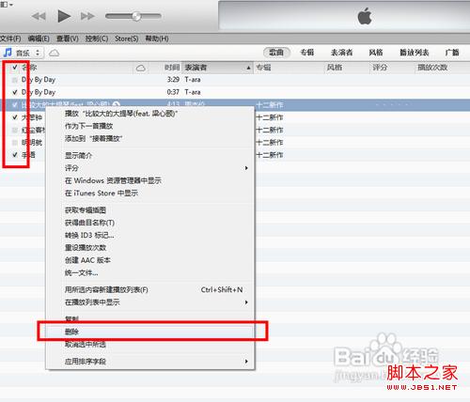Sort by the 播放次数 column header
This screenshot has width=470, height=402.
pos(442,68)
